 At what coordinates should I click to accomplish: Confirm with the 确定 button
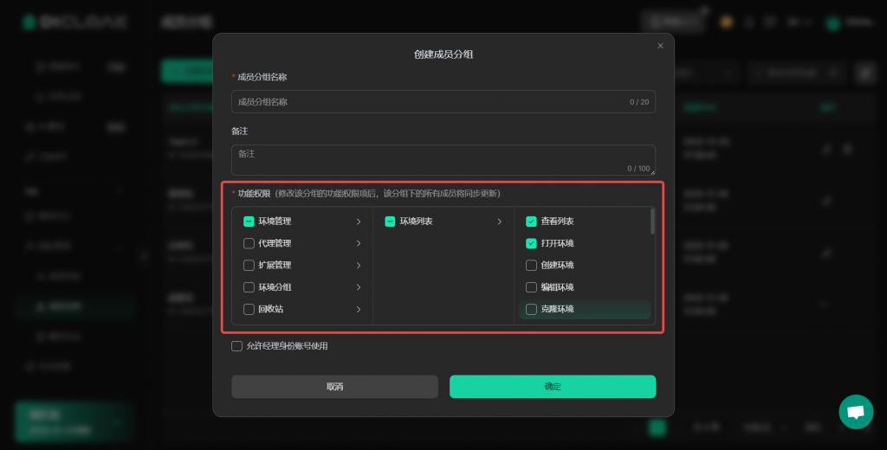(552, 387)
